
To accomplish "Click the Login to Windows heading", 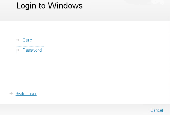I will click(49, 6).
